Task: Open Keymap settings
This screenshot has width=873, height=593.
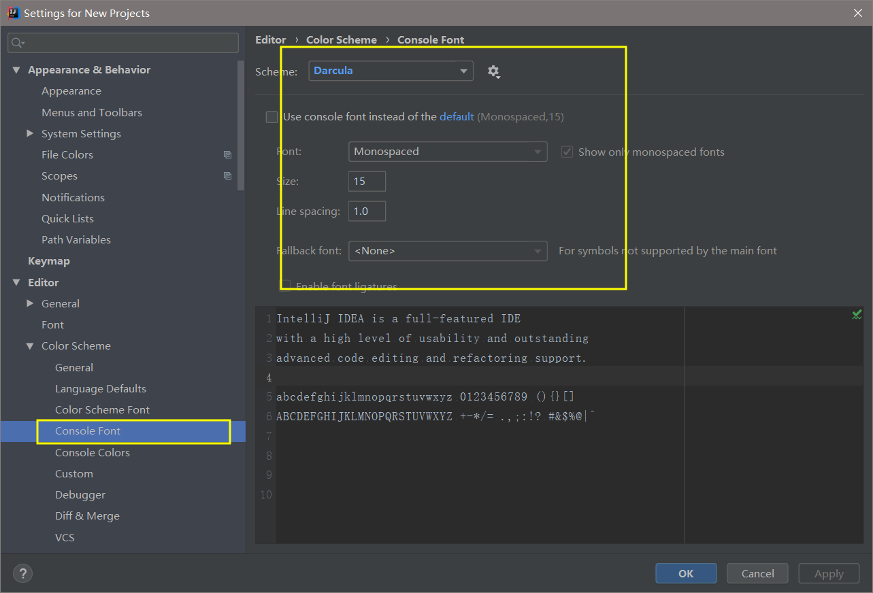Action: tap(49, 261)
